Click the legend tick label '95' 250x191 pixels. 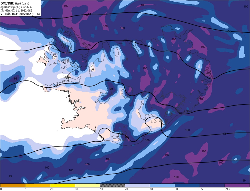(201, 189)
